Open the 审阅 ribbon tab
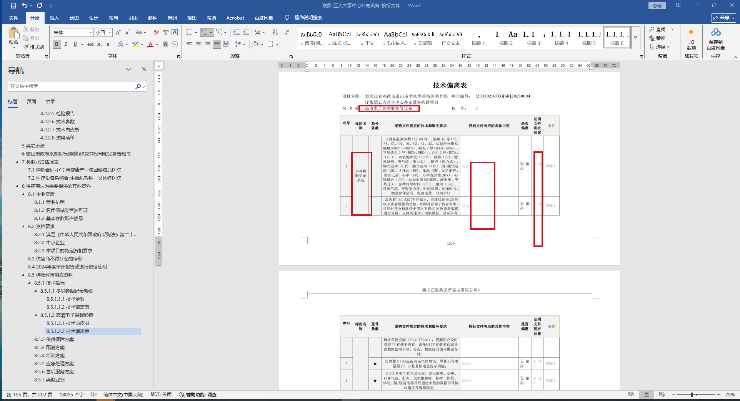This screenshot has height=401, width=740. (172, 18)
